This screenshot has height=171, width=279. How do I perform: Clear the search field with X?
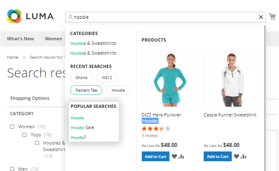click(261, 17)
